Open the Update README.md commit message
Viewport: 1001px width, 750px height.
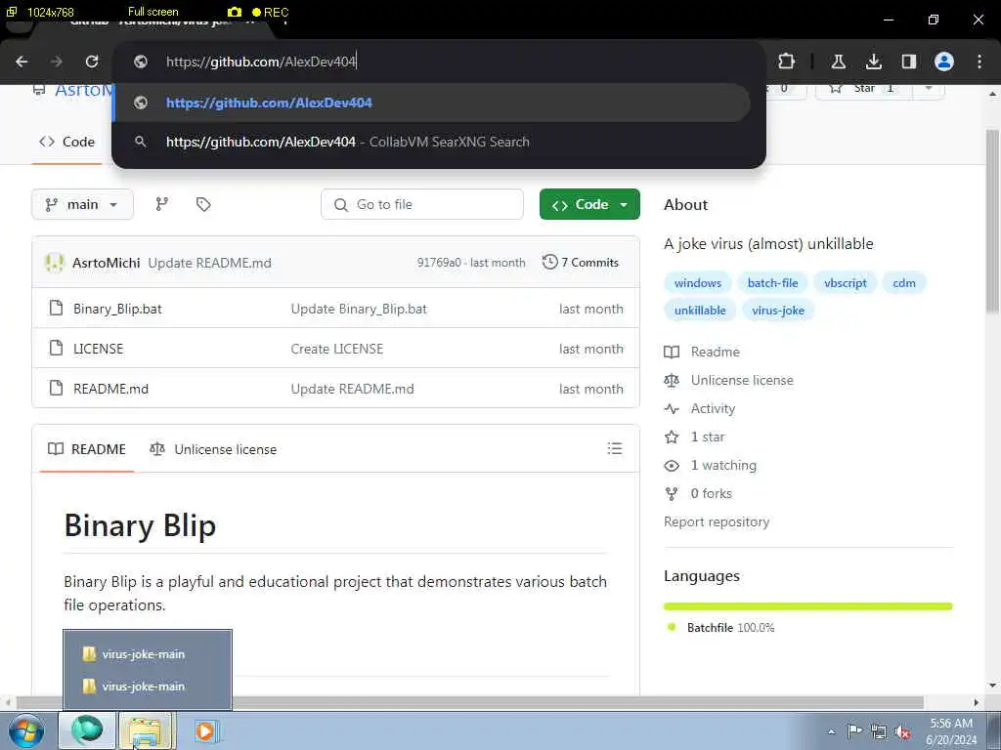209,263
